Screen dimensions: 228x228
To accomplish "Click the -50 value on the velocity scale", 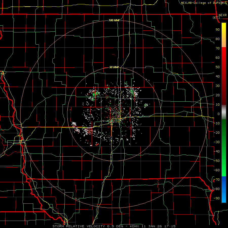I will coord(217,161).
